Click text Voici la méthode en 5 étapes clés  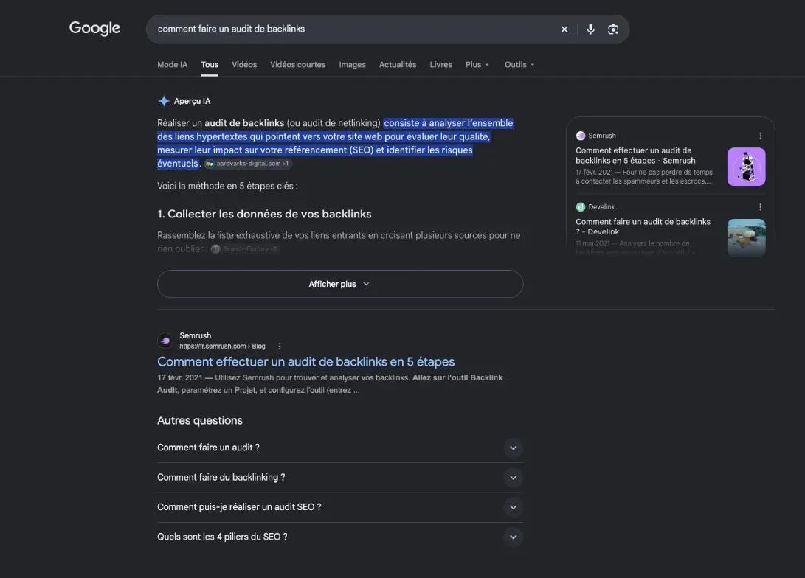tap(227, 187)
